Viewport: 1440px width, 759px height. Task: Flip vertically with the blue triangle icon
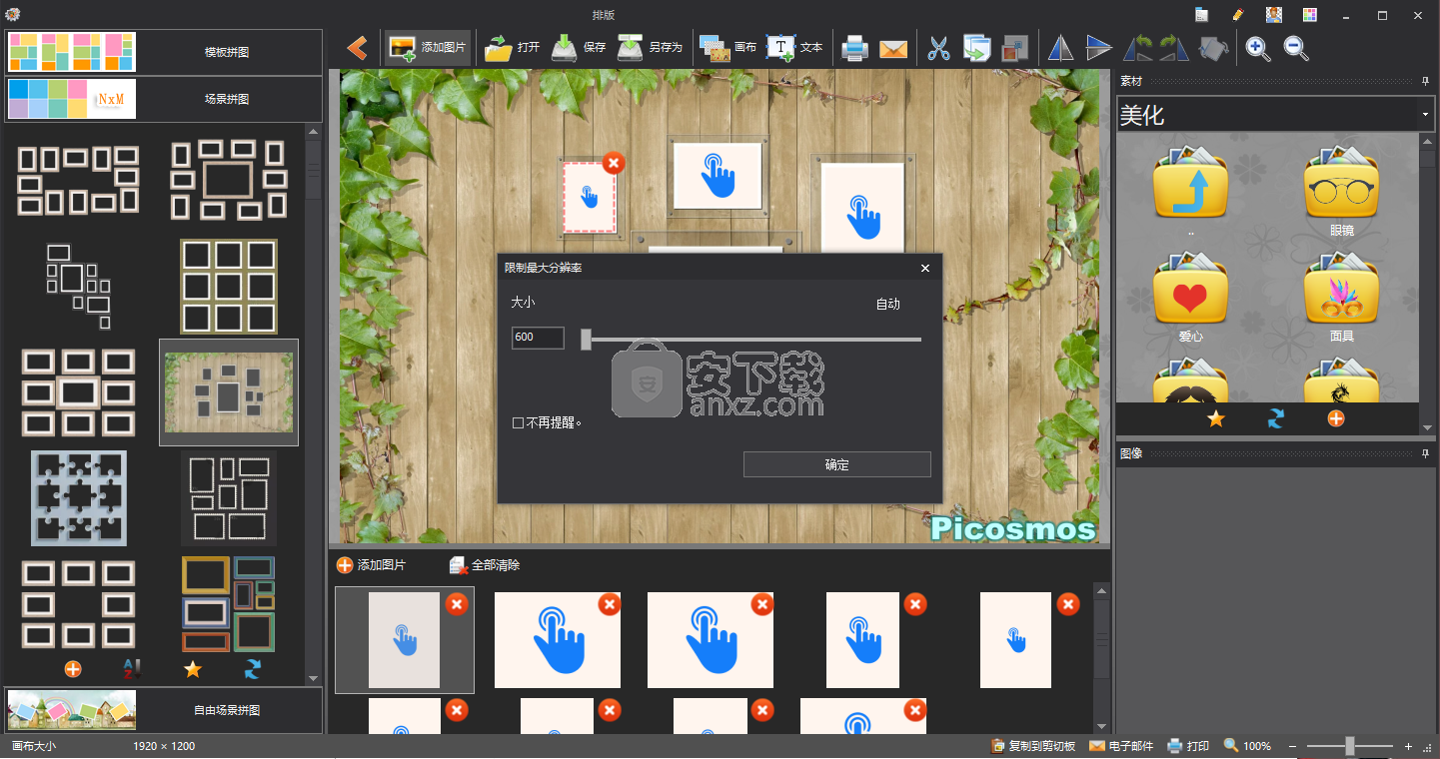point(1098,48)
